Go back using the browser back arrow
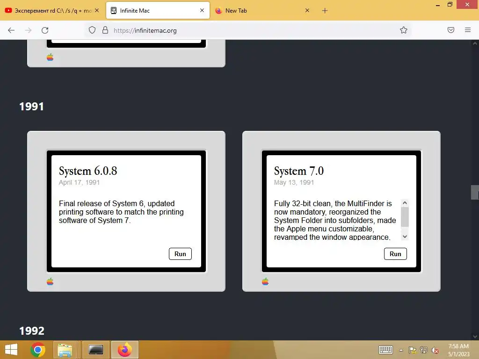This screenshot has height=359, width=479. (11, 30)
